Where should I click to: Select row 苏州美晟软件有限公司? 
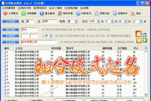pyautogui.click(x=74, y=79)
